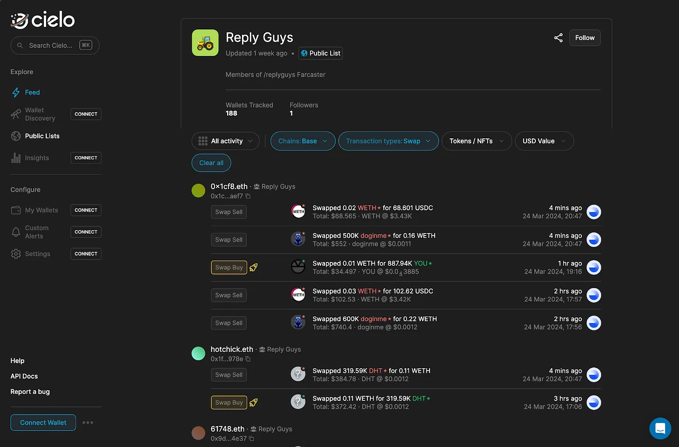Open the API Docs link

click(x=24, y=376)
